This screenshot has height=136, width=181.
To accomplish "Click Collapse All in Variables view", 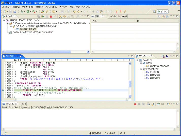I will 167,17.
